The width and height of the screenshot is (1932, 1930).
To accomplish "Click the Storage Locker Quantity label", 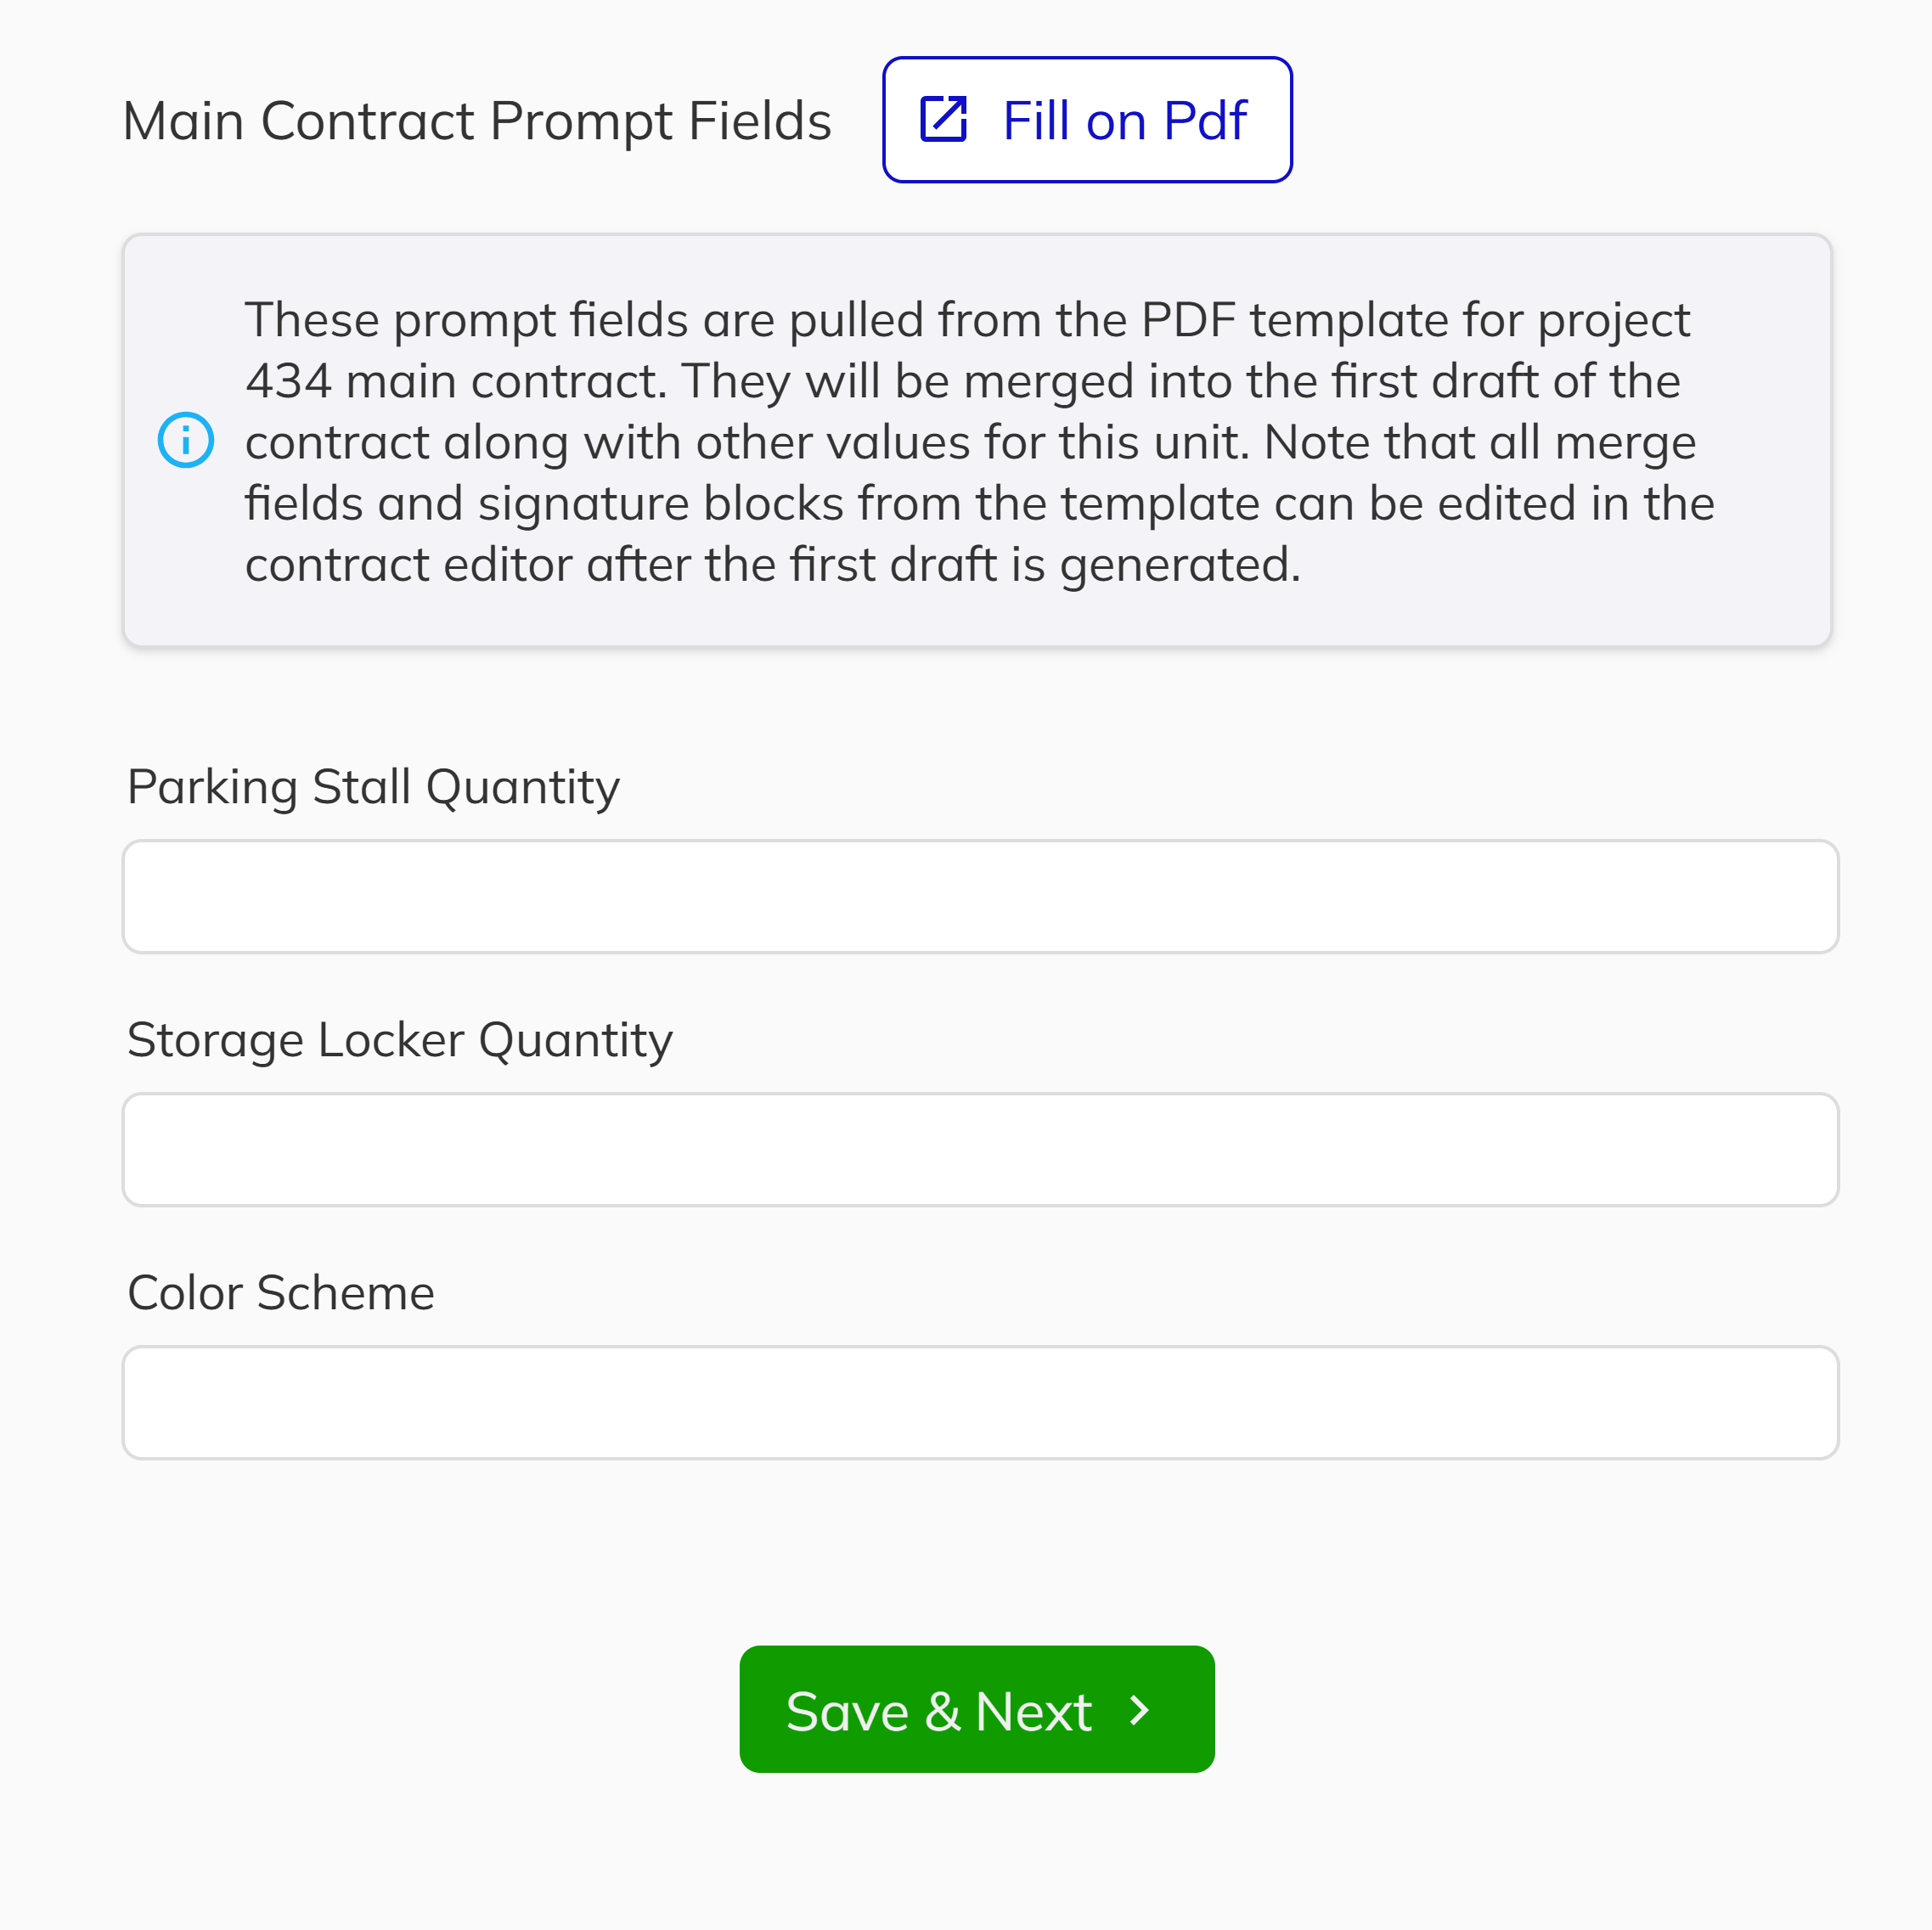I will tap(399, 1039).
